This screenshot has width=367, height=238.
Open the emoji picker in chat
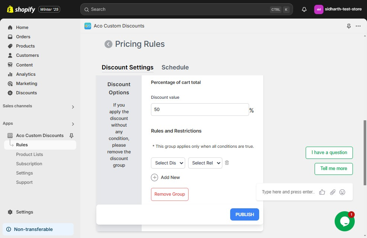[342, 192]
